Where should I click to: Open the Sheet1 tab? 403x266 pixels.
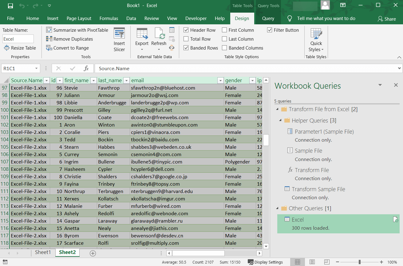(x=43, y=252)
